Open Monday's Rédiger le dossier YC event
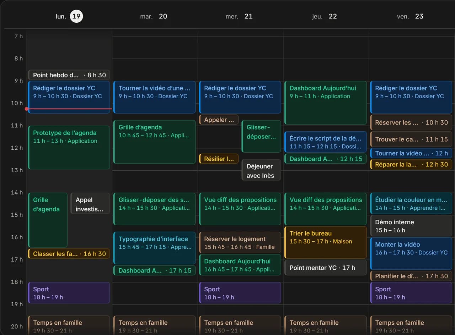Image resolution: width=455 pixels, height=335 pixels. tap(69, 97)
